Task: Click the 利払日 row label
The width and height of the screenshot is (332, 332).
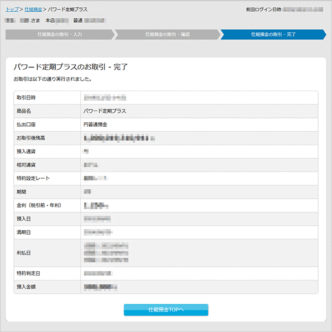Action: 24,252
